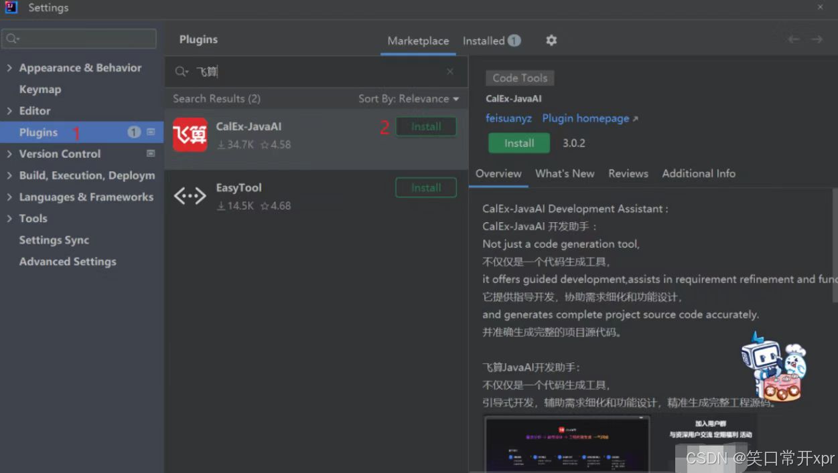Click the plugin screenshot thumbnail in description
The width and height of the screenshot is (838, 473).
tap(568, 444)
